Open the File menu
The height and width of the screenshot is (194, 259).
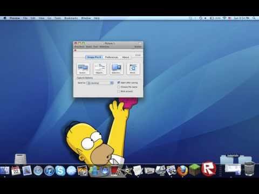click(25, 18)
